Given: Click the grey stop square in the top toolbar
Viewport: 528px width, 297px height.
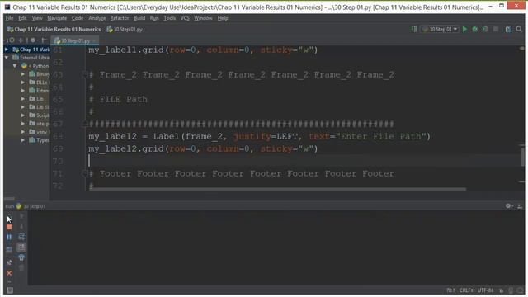Looking at the screenshot, I should (x=496, y=30).
